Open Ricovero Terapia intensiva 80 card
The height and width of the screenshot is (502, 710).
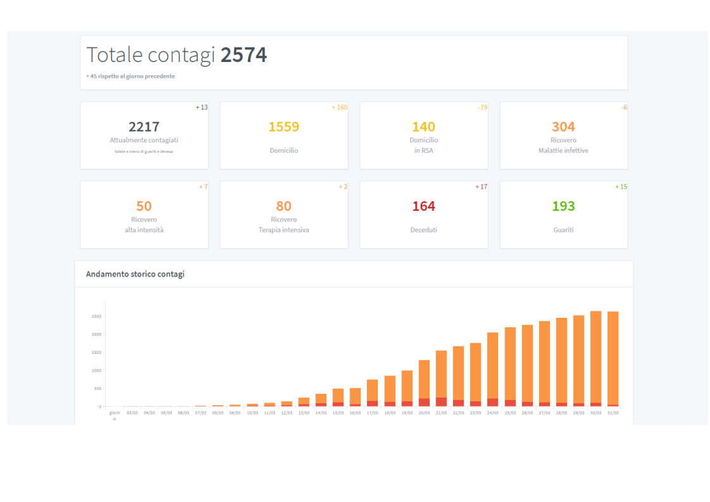pyautogui.click(x=283, y=215)
